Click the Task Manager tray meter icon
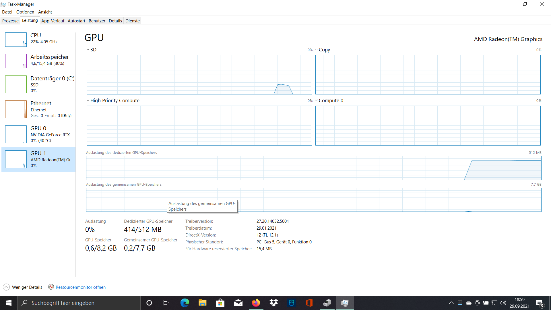Viewport: 551px width, 310px height. point(460,303)
